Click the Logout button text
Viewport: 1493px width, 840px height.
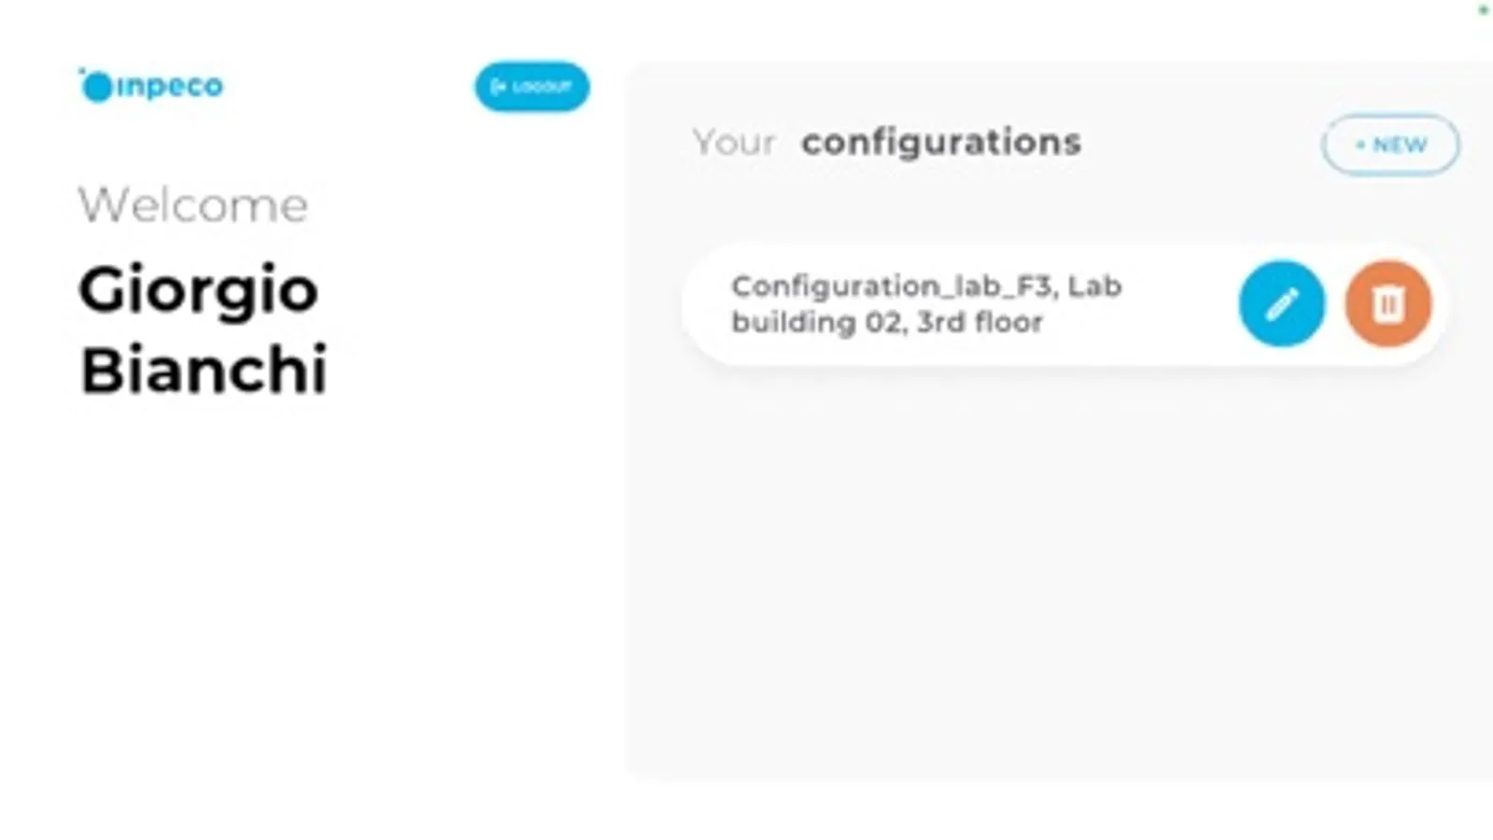542,87
